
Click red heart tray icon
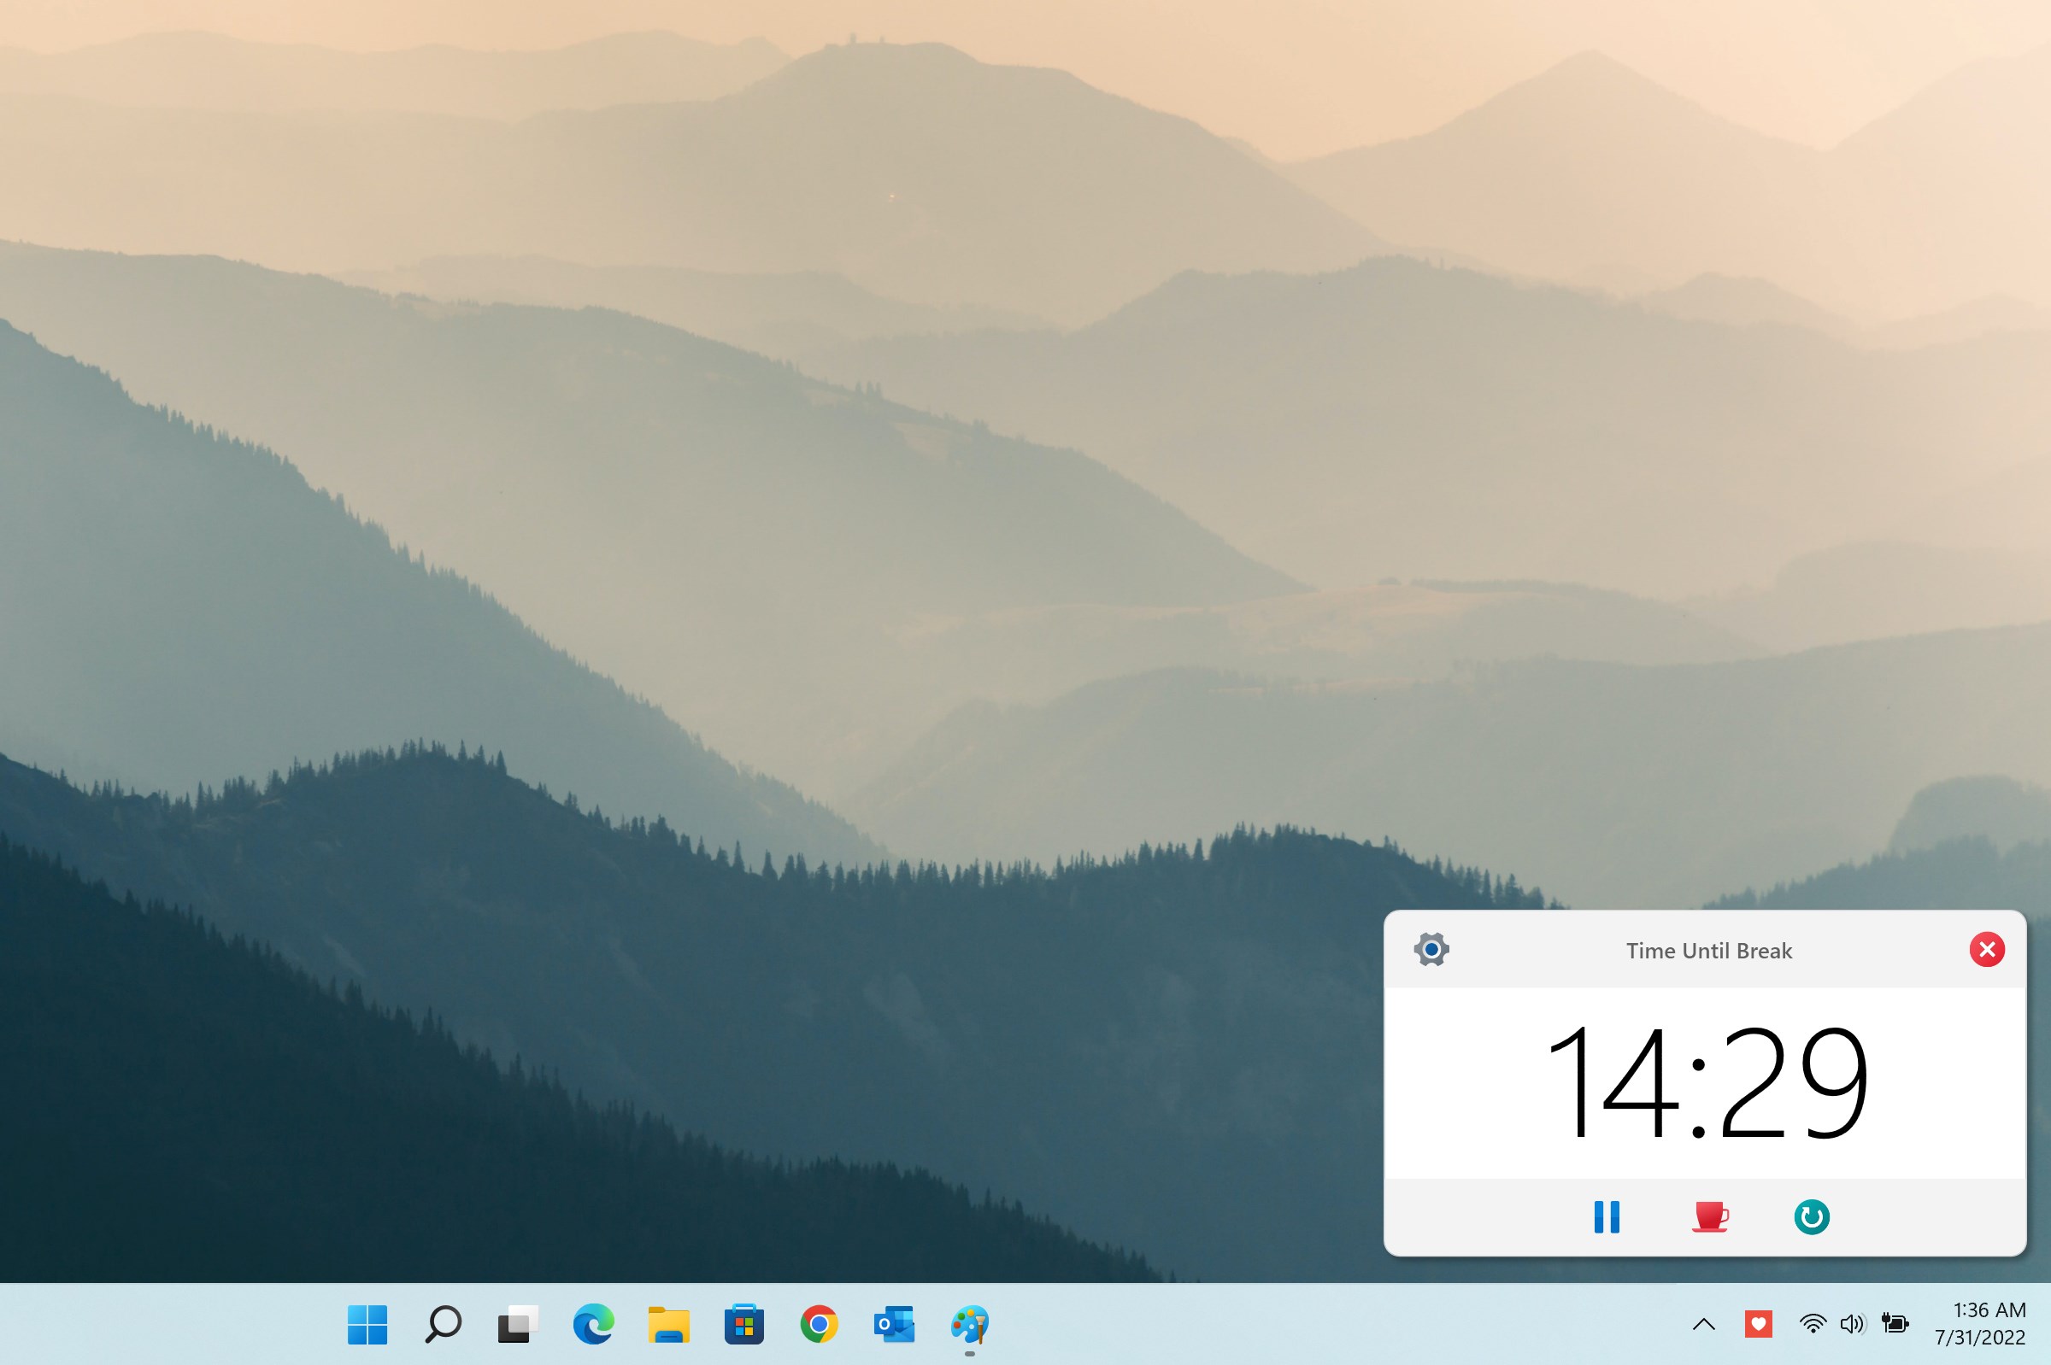pos(1758,1324)
